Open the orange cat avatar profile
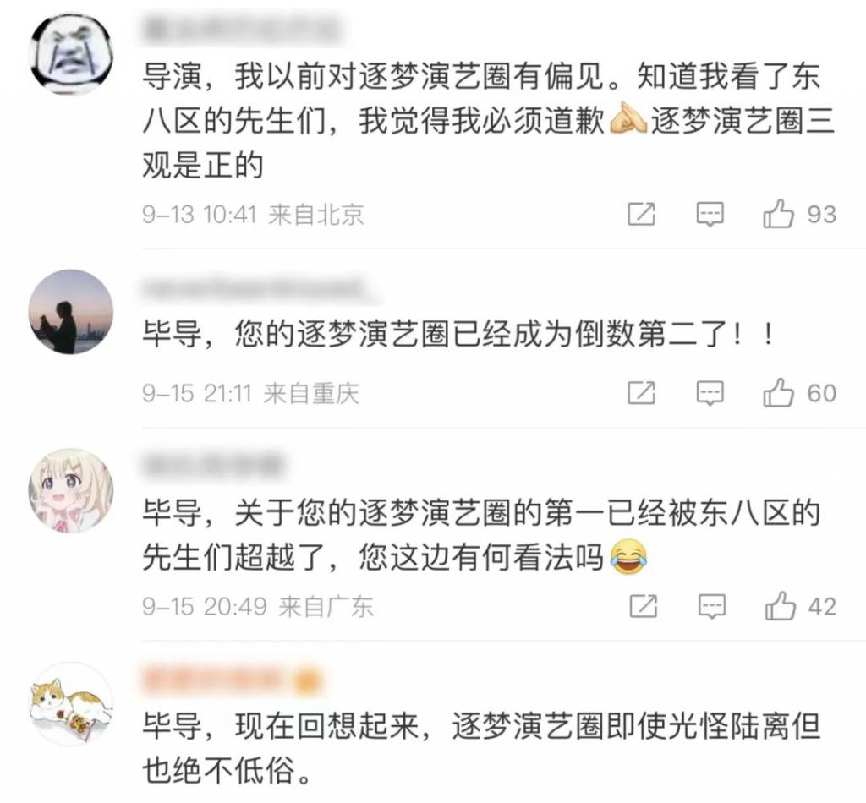The width and height of the screenshot is (866, 803). point(71,704)
